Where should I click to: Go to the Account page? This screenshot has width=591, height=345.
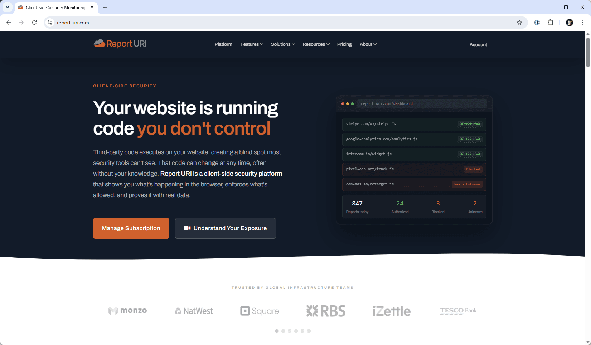tap(478, 45)
